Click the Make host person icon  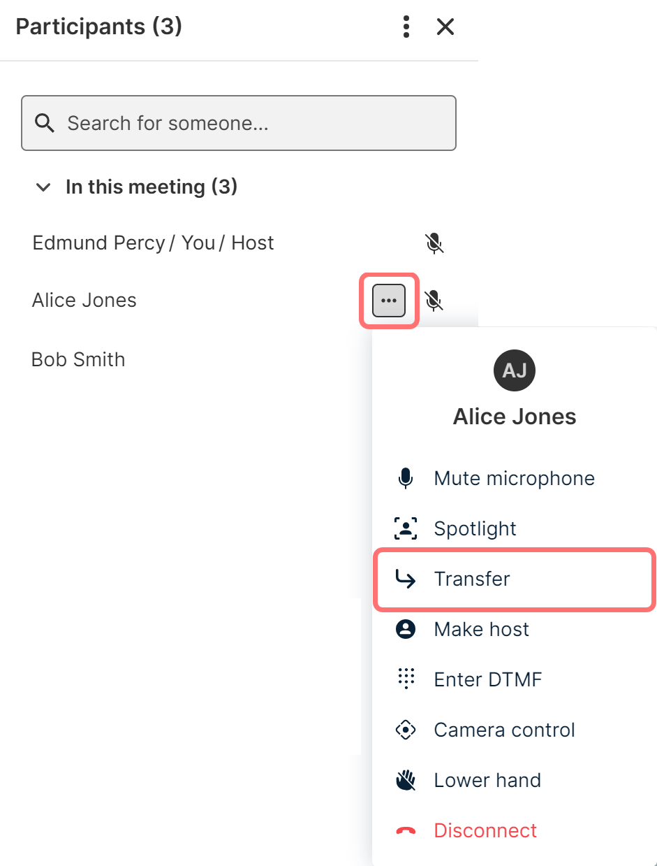click(x=406, y=629)
